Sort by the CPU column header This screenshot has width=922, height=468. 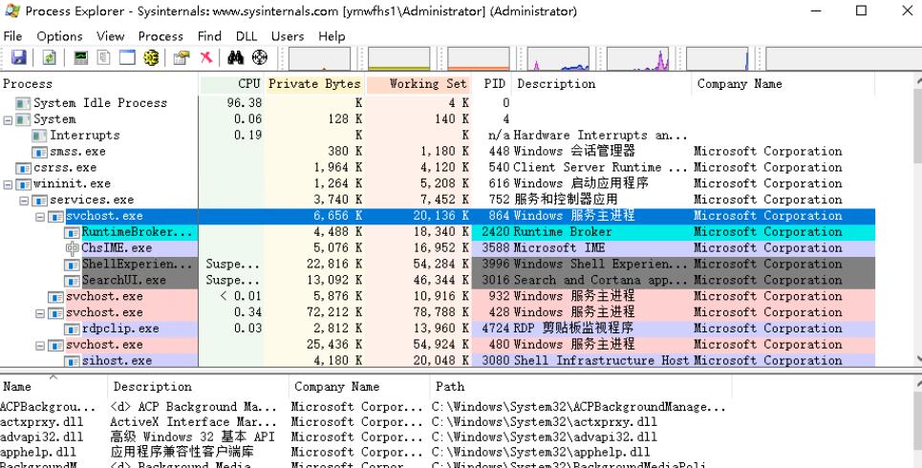point(232,84)
